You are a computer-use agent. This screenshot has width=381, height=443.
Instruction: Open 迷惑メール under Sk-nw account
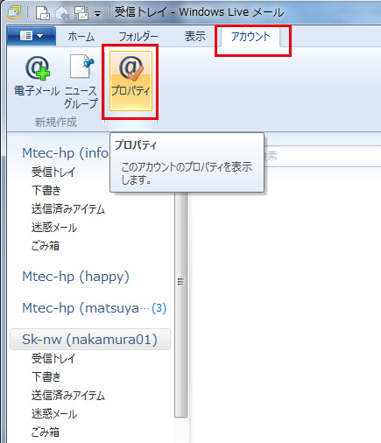54,413
